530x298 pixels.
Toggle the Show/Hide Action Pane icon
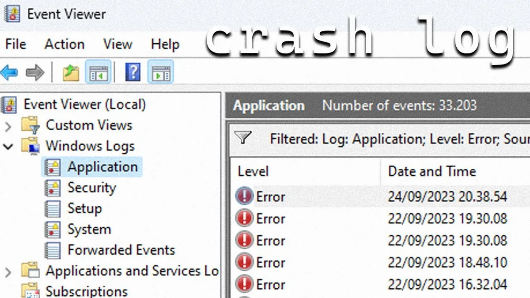coord(160,72)
